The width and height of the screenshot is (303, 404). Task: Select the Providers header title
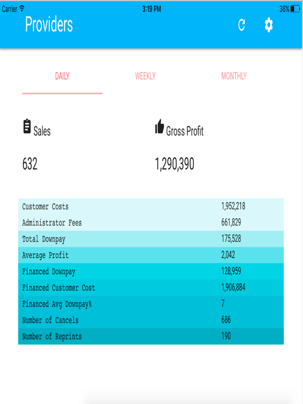49,25
